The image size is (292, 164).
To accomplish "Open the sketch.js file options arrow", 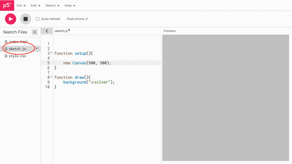I will click(37, 49).
